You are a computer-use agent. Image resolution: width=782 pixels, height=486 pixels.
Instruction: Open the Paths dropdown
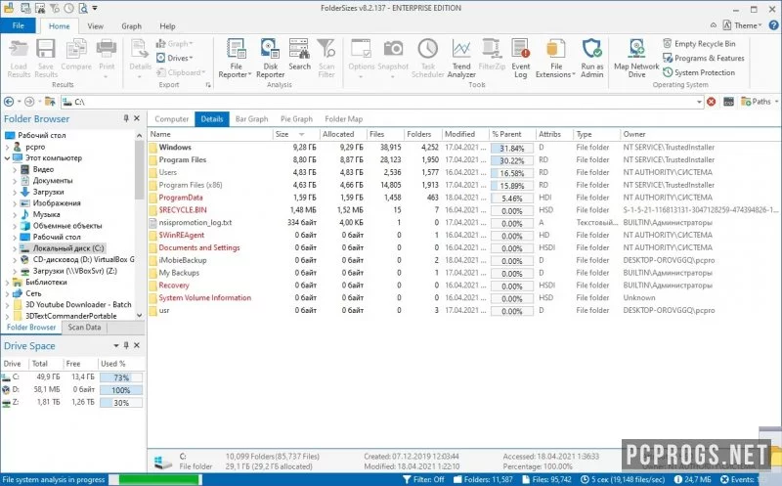pos(760,102)
